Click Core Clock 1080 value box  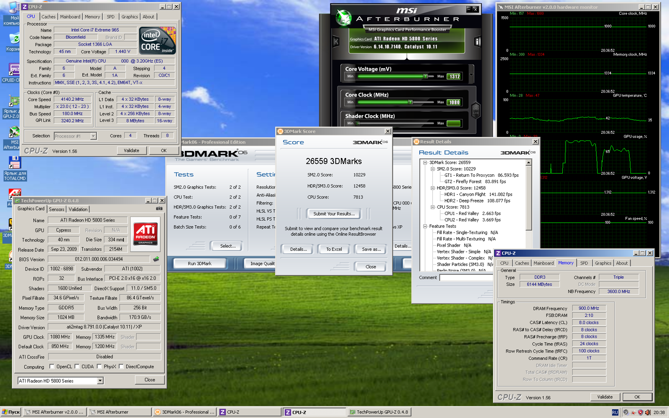pos(454,102)
